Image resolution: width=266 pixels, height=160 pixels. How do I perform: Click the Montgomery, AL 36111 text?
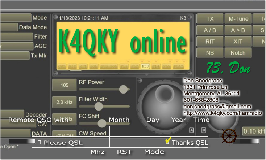211,93
